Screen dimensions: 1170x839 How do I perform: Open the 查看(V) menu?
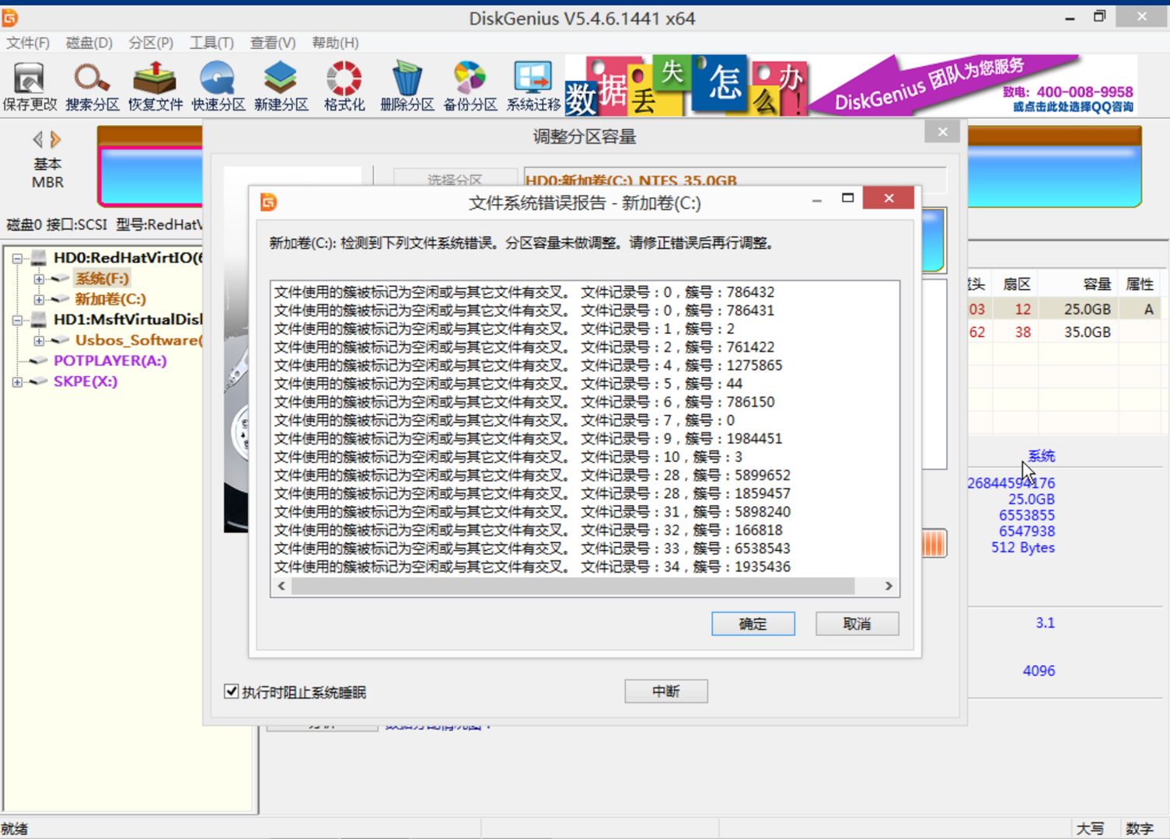pyautogui.click(x=273, y=43)
